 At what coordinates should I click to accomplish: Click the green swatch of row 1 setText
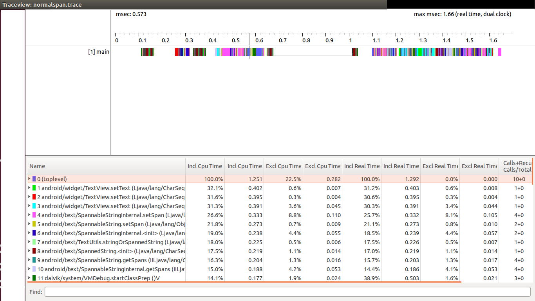click(34, 188)
